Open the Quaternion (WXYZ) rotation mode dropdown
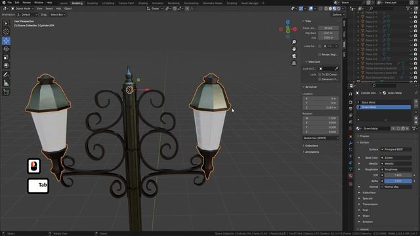 321,138
